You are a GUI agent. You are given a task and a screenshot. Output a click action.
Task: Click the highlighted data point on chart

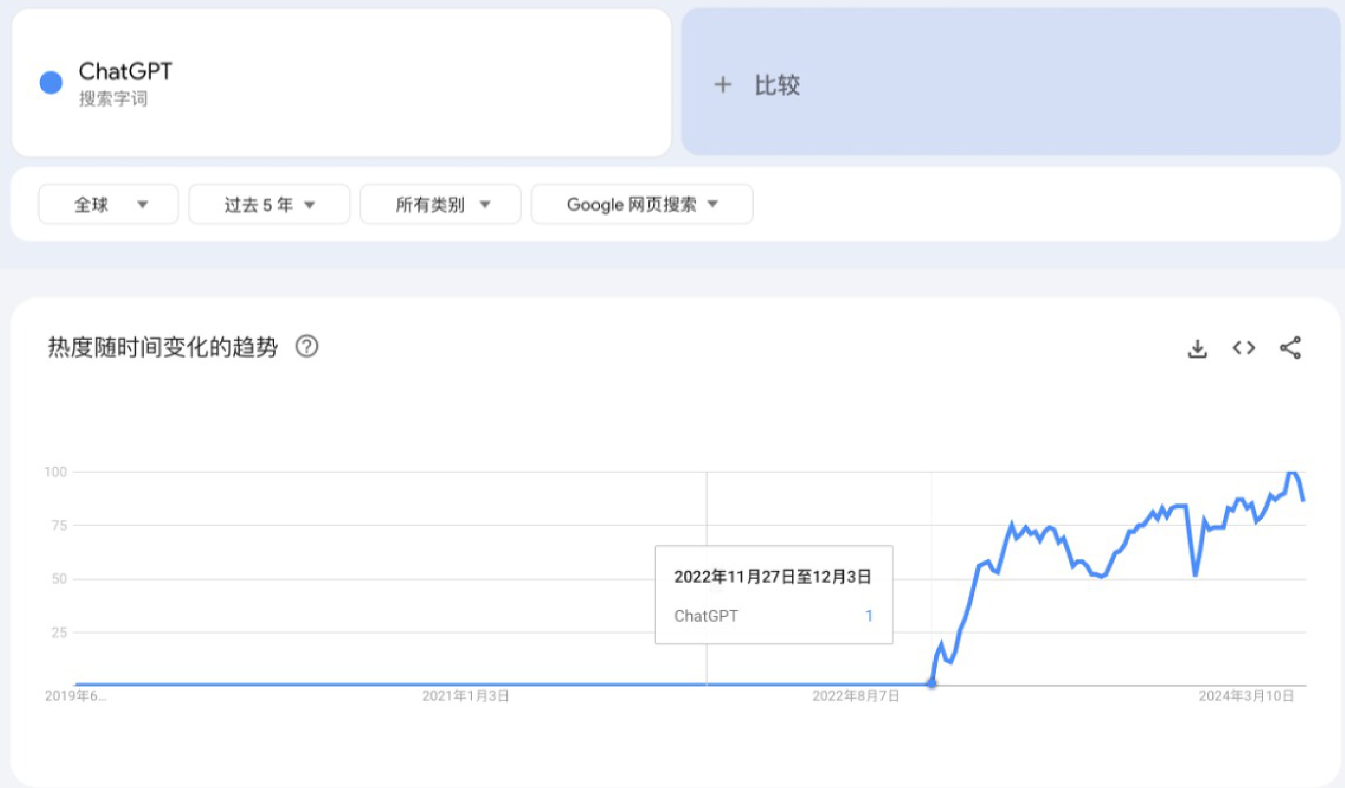[931, 683]
